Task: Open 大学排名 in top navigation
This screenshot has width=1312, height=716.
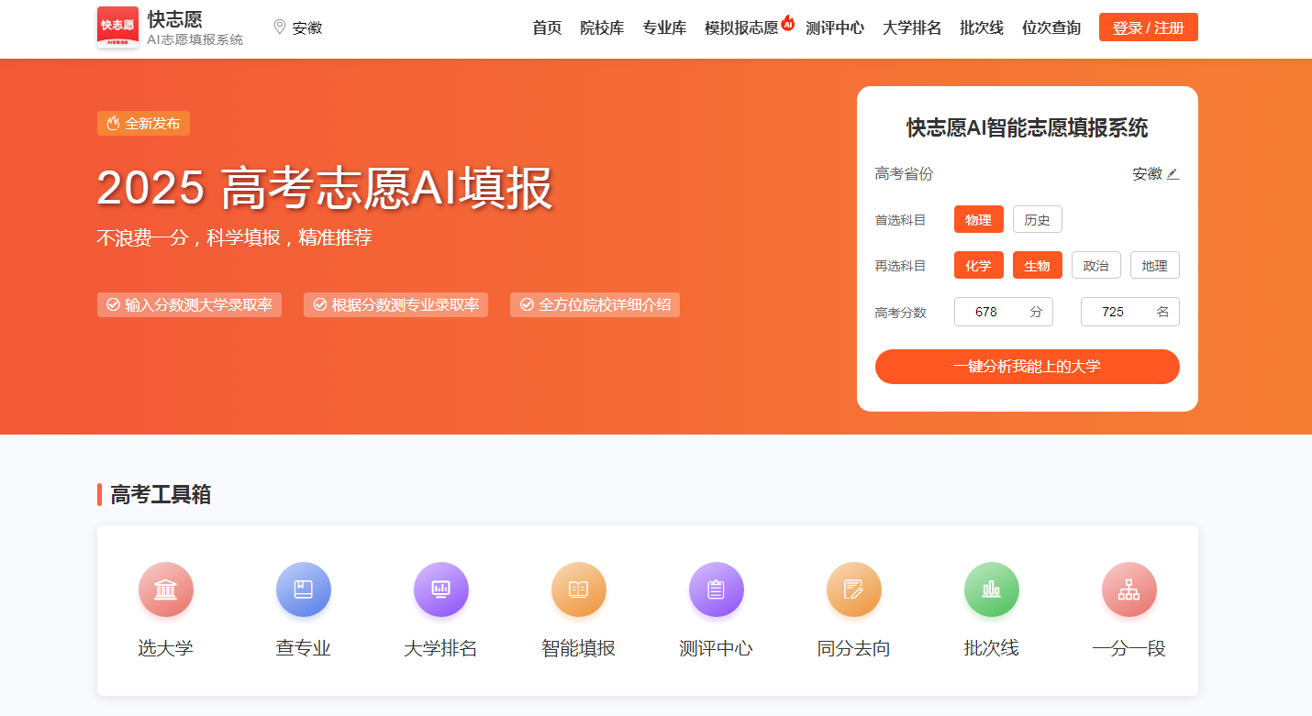Action: 912,28
